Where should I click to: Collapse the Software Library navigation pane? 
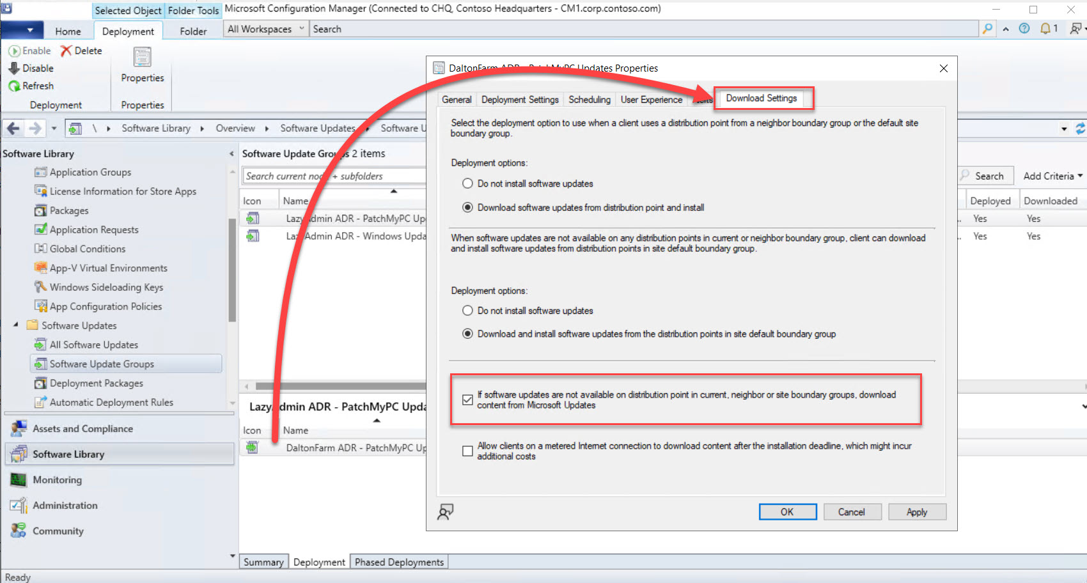click(231, 154)
